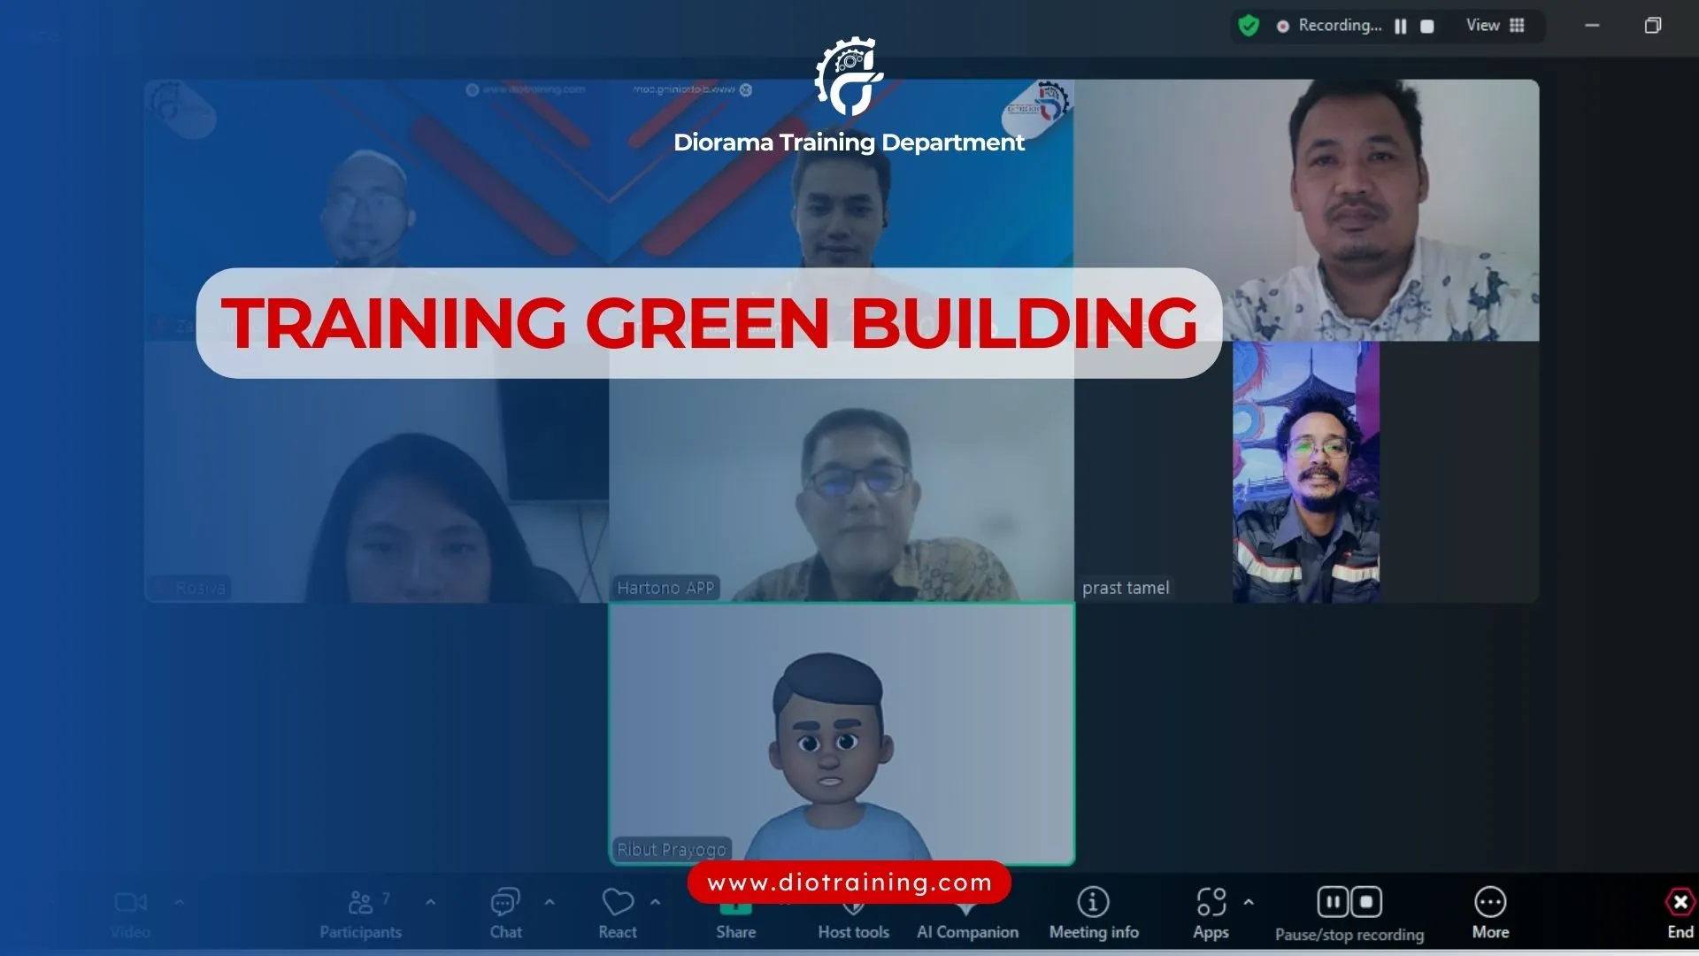The width and height of the screenshot is (1699, 956).
Task: Open Meeting info
Action: click(1093, 903)
